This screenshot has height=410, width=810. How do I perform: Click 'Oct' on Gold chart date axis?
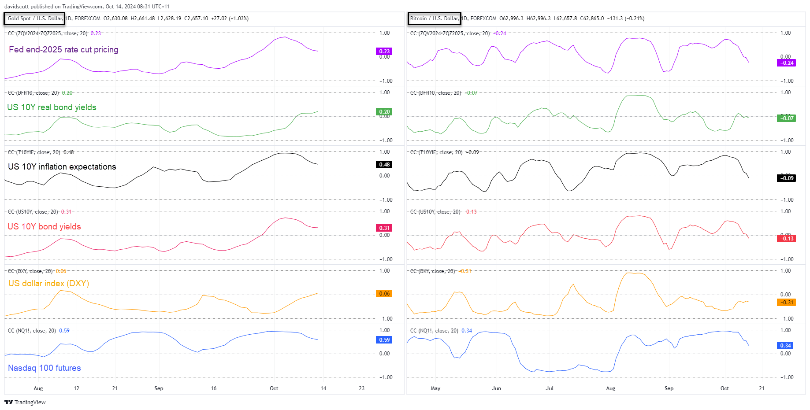[x=274, y=388]
